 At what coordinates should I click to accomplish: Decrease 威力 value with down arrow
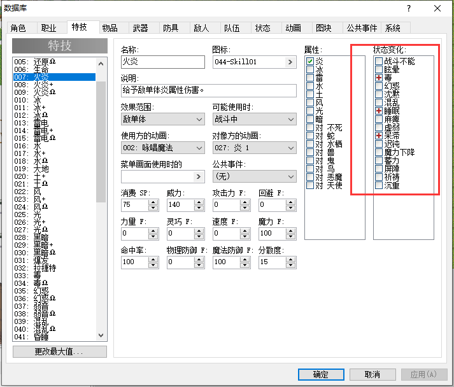tap(199, 208)
